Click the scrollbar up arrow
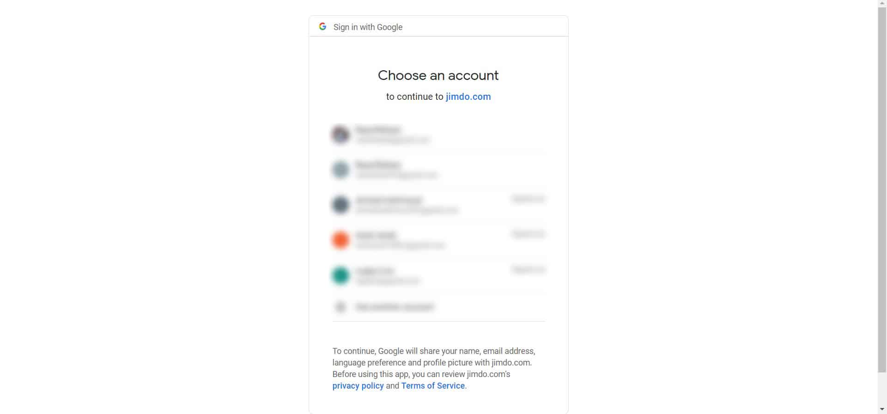Screen dimensions: 887x414 point(882,4)
